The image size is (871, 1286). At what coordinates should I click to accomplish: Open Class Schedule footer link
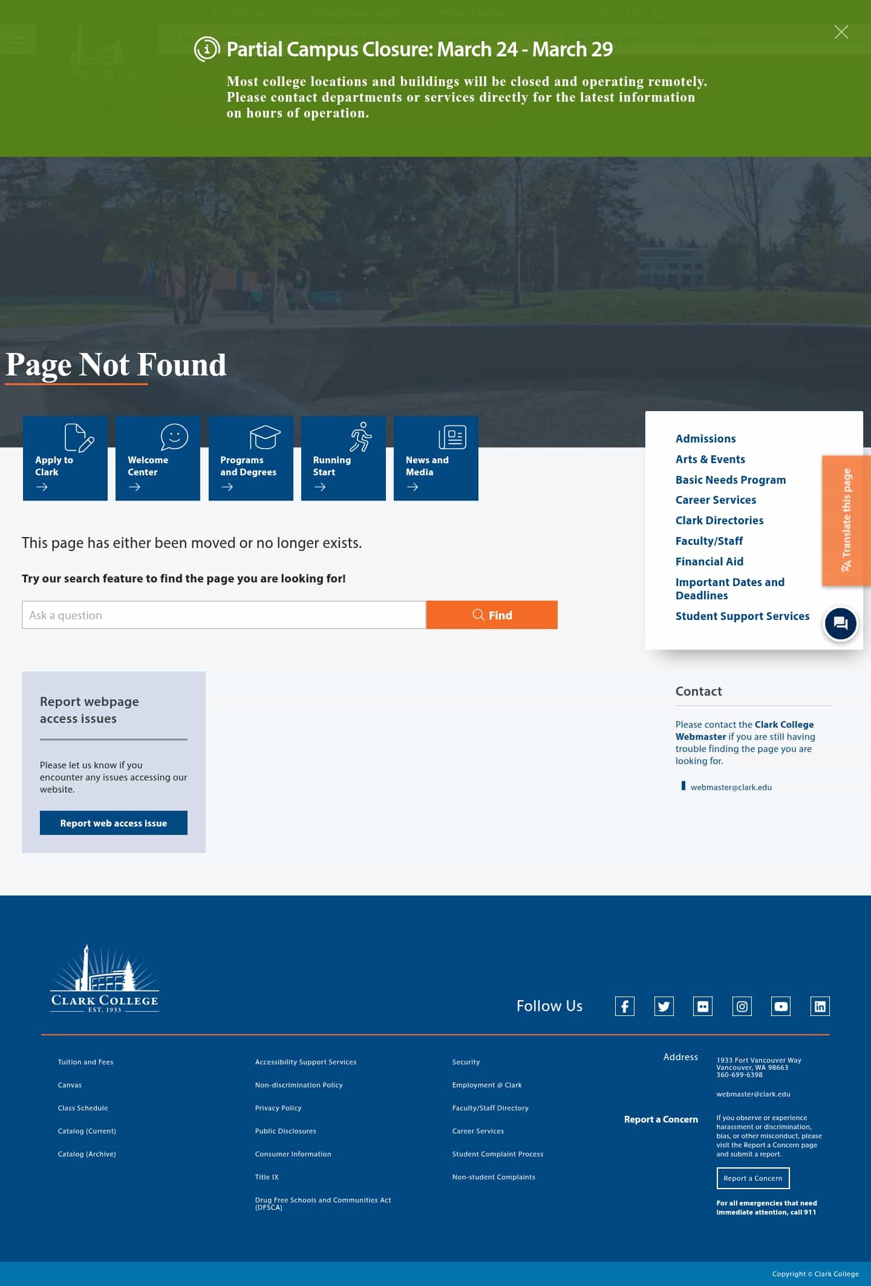[x=83, y=1108]
